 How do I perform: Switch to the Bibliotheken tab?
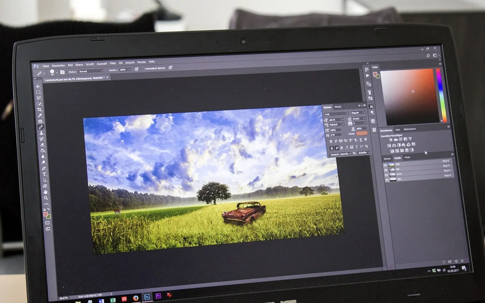click(x=410, y=129)
